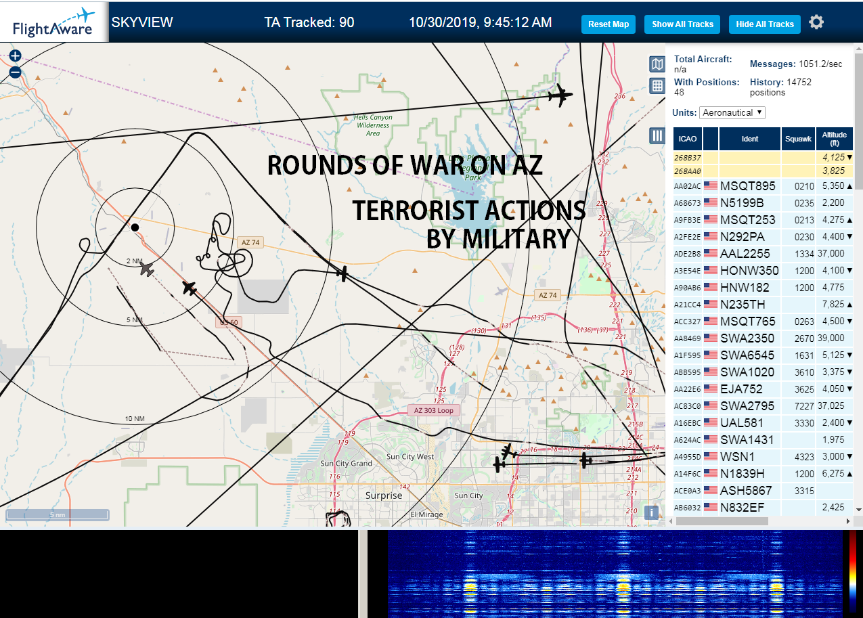Select the WSN1 aircraft row
This screenshot has width=863, height=618.
[x=764, y=457]
